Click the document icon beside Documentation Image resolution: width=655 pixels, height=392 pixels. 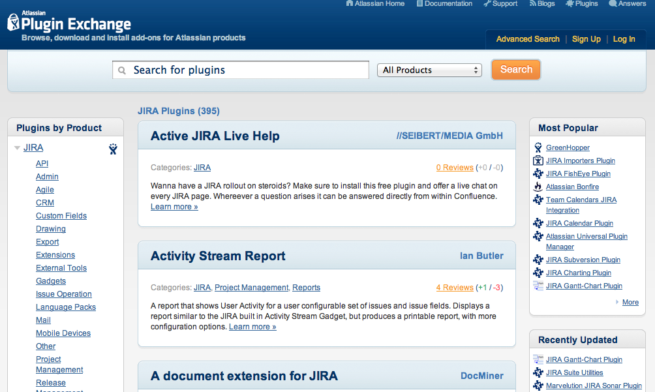click(x=419, y=3)
